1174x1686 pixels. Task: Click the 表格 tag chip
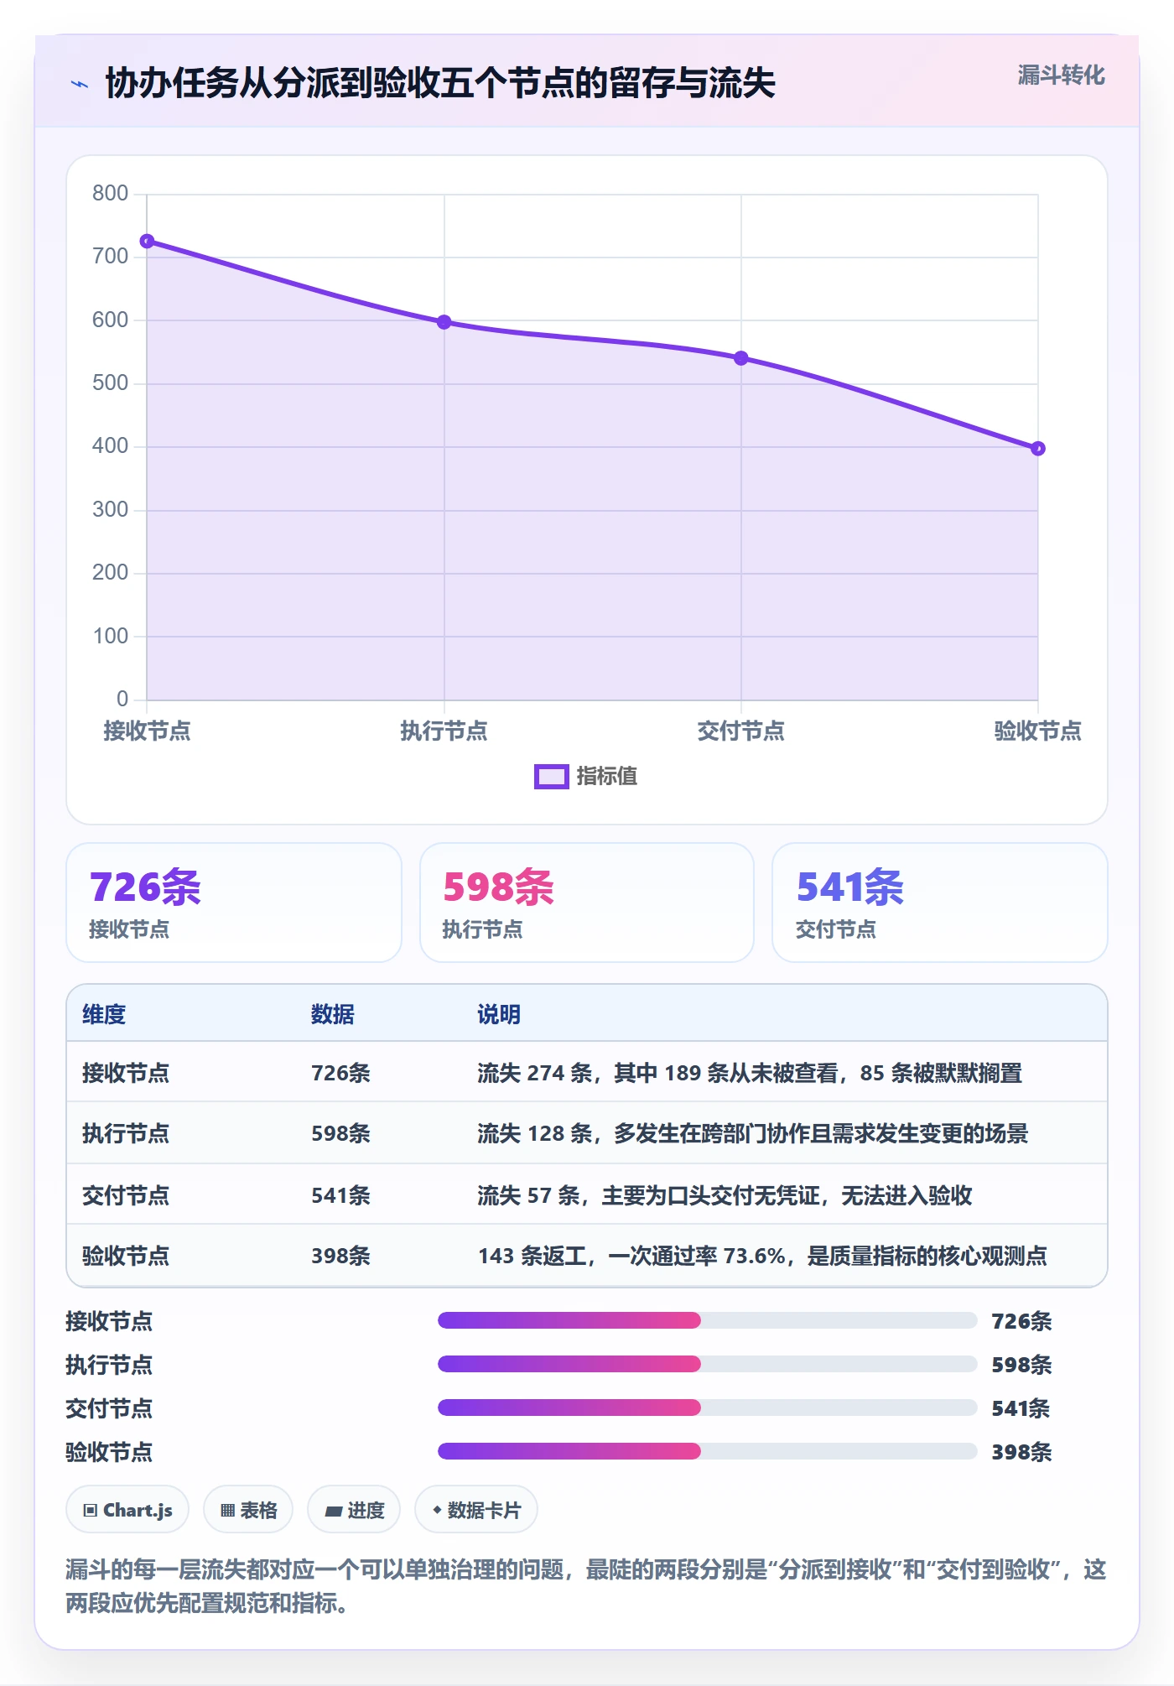(248, 1511)
